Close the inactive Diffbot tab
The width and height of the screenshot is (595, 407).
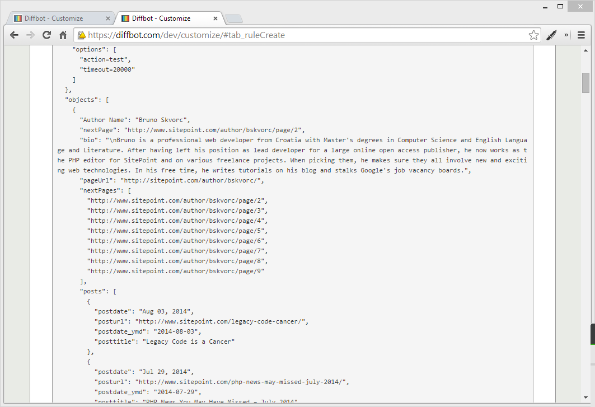pyautogui.click(x=108, y=17)
